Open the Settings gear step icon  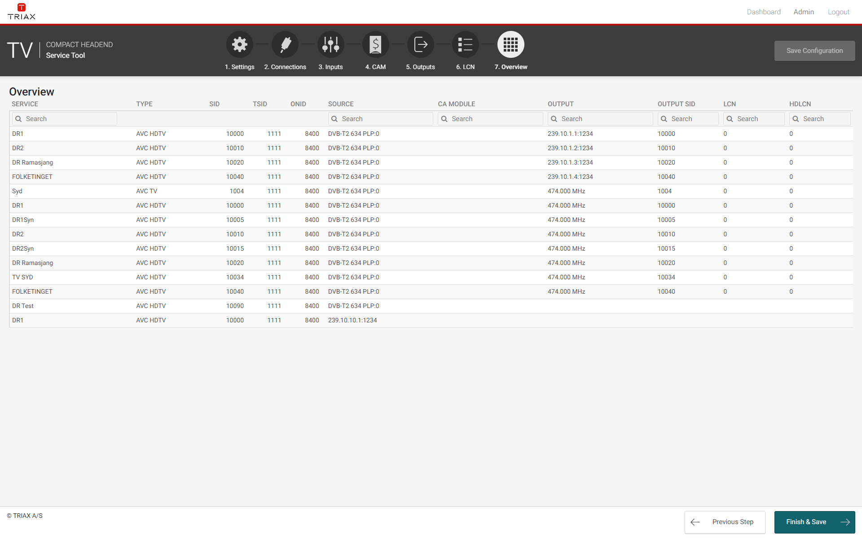(240, 44)
